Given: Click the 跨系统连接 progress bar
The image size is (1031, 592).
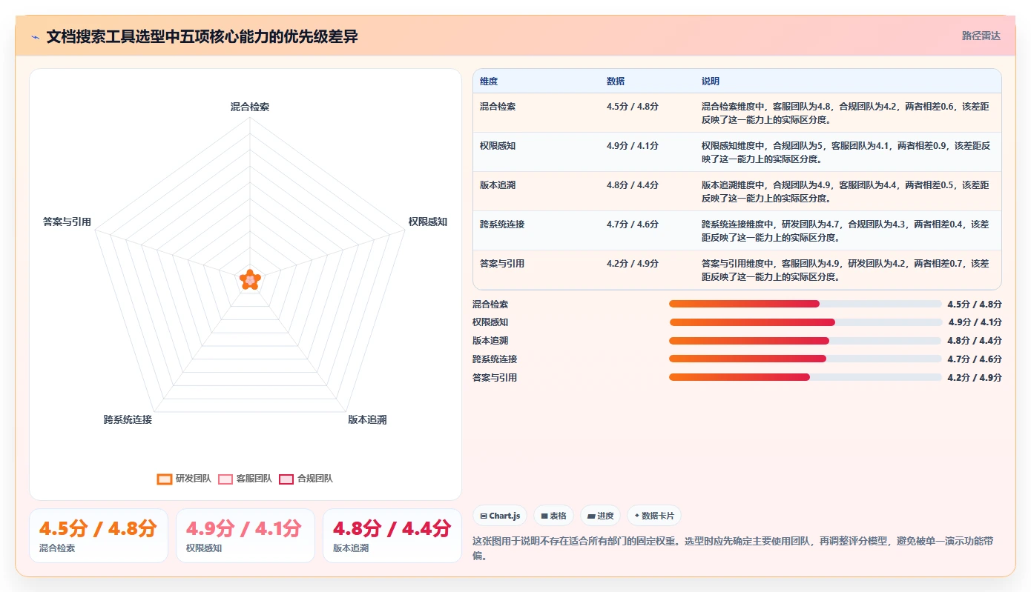Looking at the screenshot, I should (x=806, y=359).
